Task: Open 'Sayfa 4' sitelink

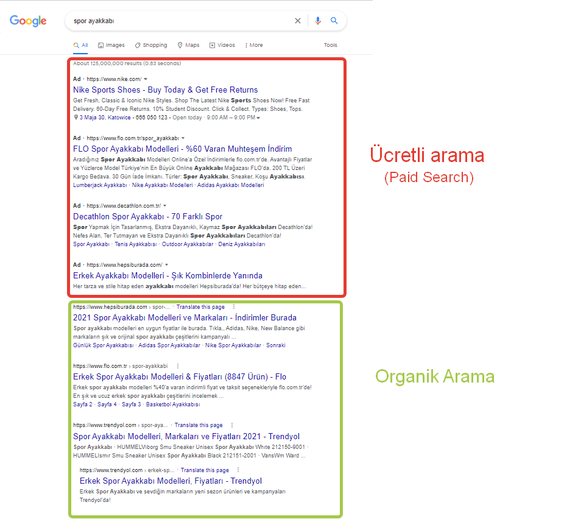Action: coord(107,404)
